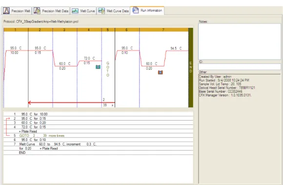
Task: Switch to the Precision Melt tab
Action: click(x=17, y=11)
